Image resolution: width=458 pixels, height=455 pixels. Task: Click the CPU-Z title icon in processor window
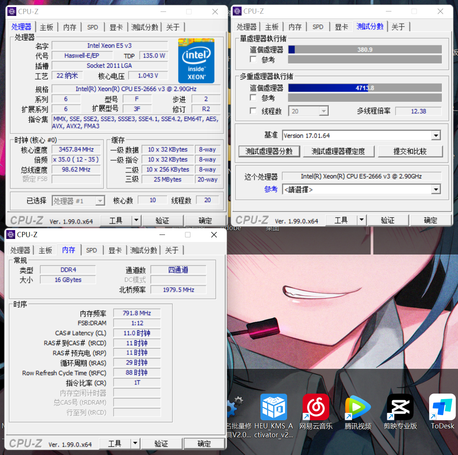tap(12, 11)
